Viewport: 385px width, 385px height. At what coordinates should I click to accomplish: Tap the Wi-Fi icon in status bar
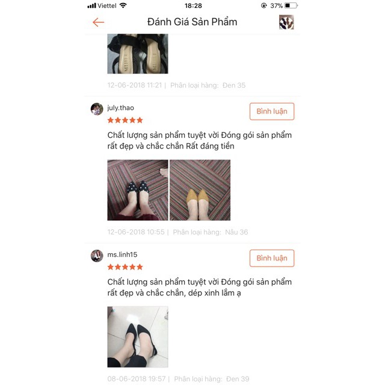[123, 5]
